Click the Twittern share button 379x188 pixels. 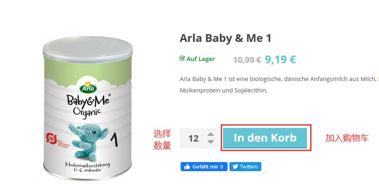point(245,167)
